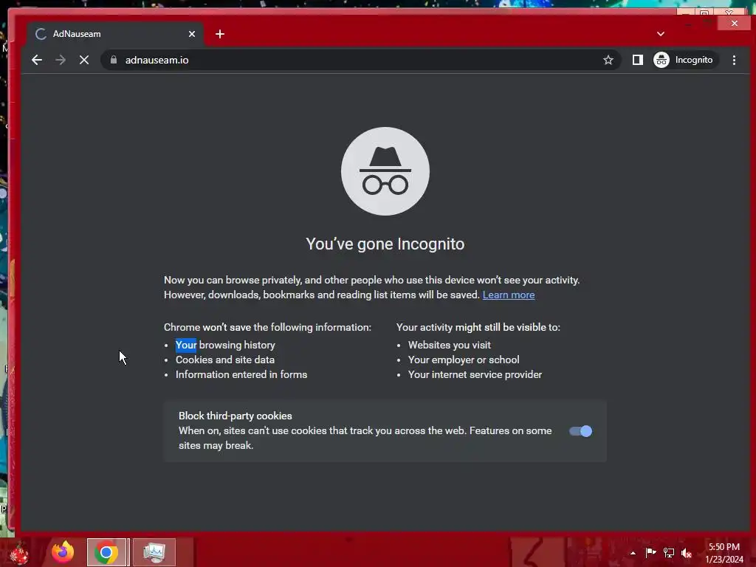Open a new tab with the plus button
756x567 pixels.
point(220,34)
